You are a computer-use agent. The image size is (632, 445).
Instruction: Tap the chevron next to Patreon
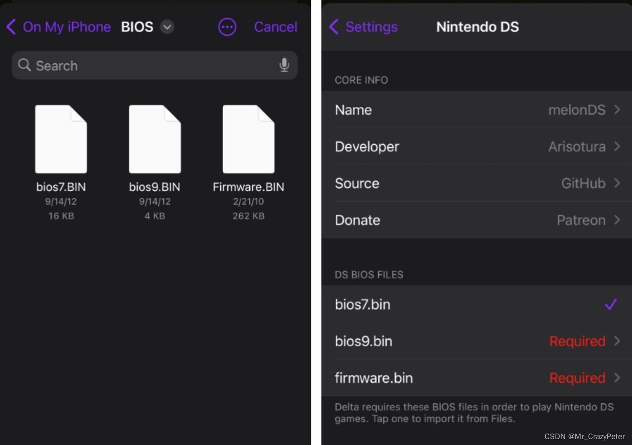617,220
